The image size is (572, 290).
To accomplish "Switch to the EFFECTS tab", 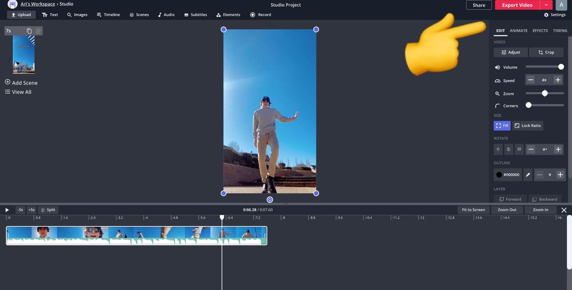I will coord(540,31).
